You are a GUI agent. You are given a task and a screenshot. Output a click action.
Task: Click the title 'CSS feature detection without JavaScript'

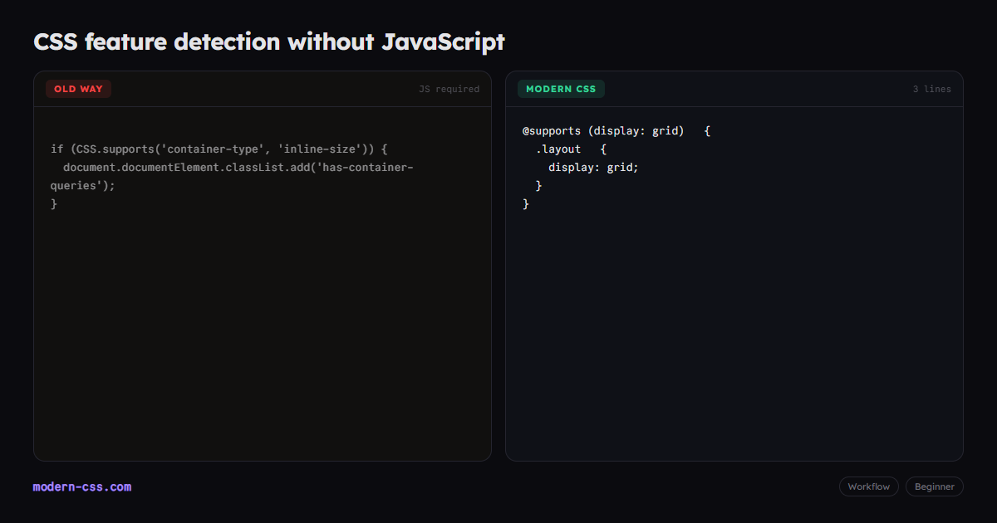pos(269,42)
